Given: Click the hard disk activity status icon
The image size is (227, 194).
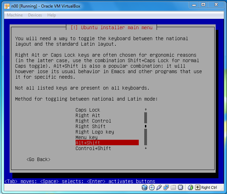Looking at the screenshot, I should [144, 187].
